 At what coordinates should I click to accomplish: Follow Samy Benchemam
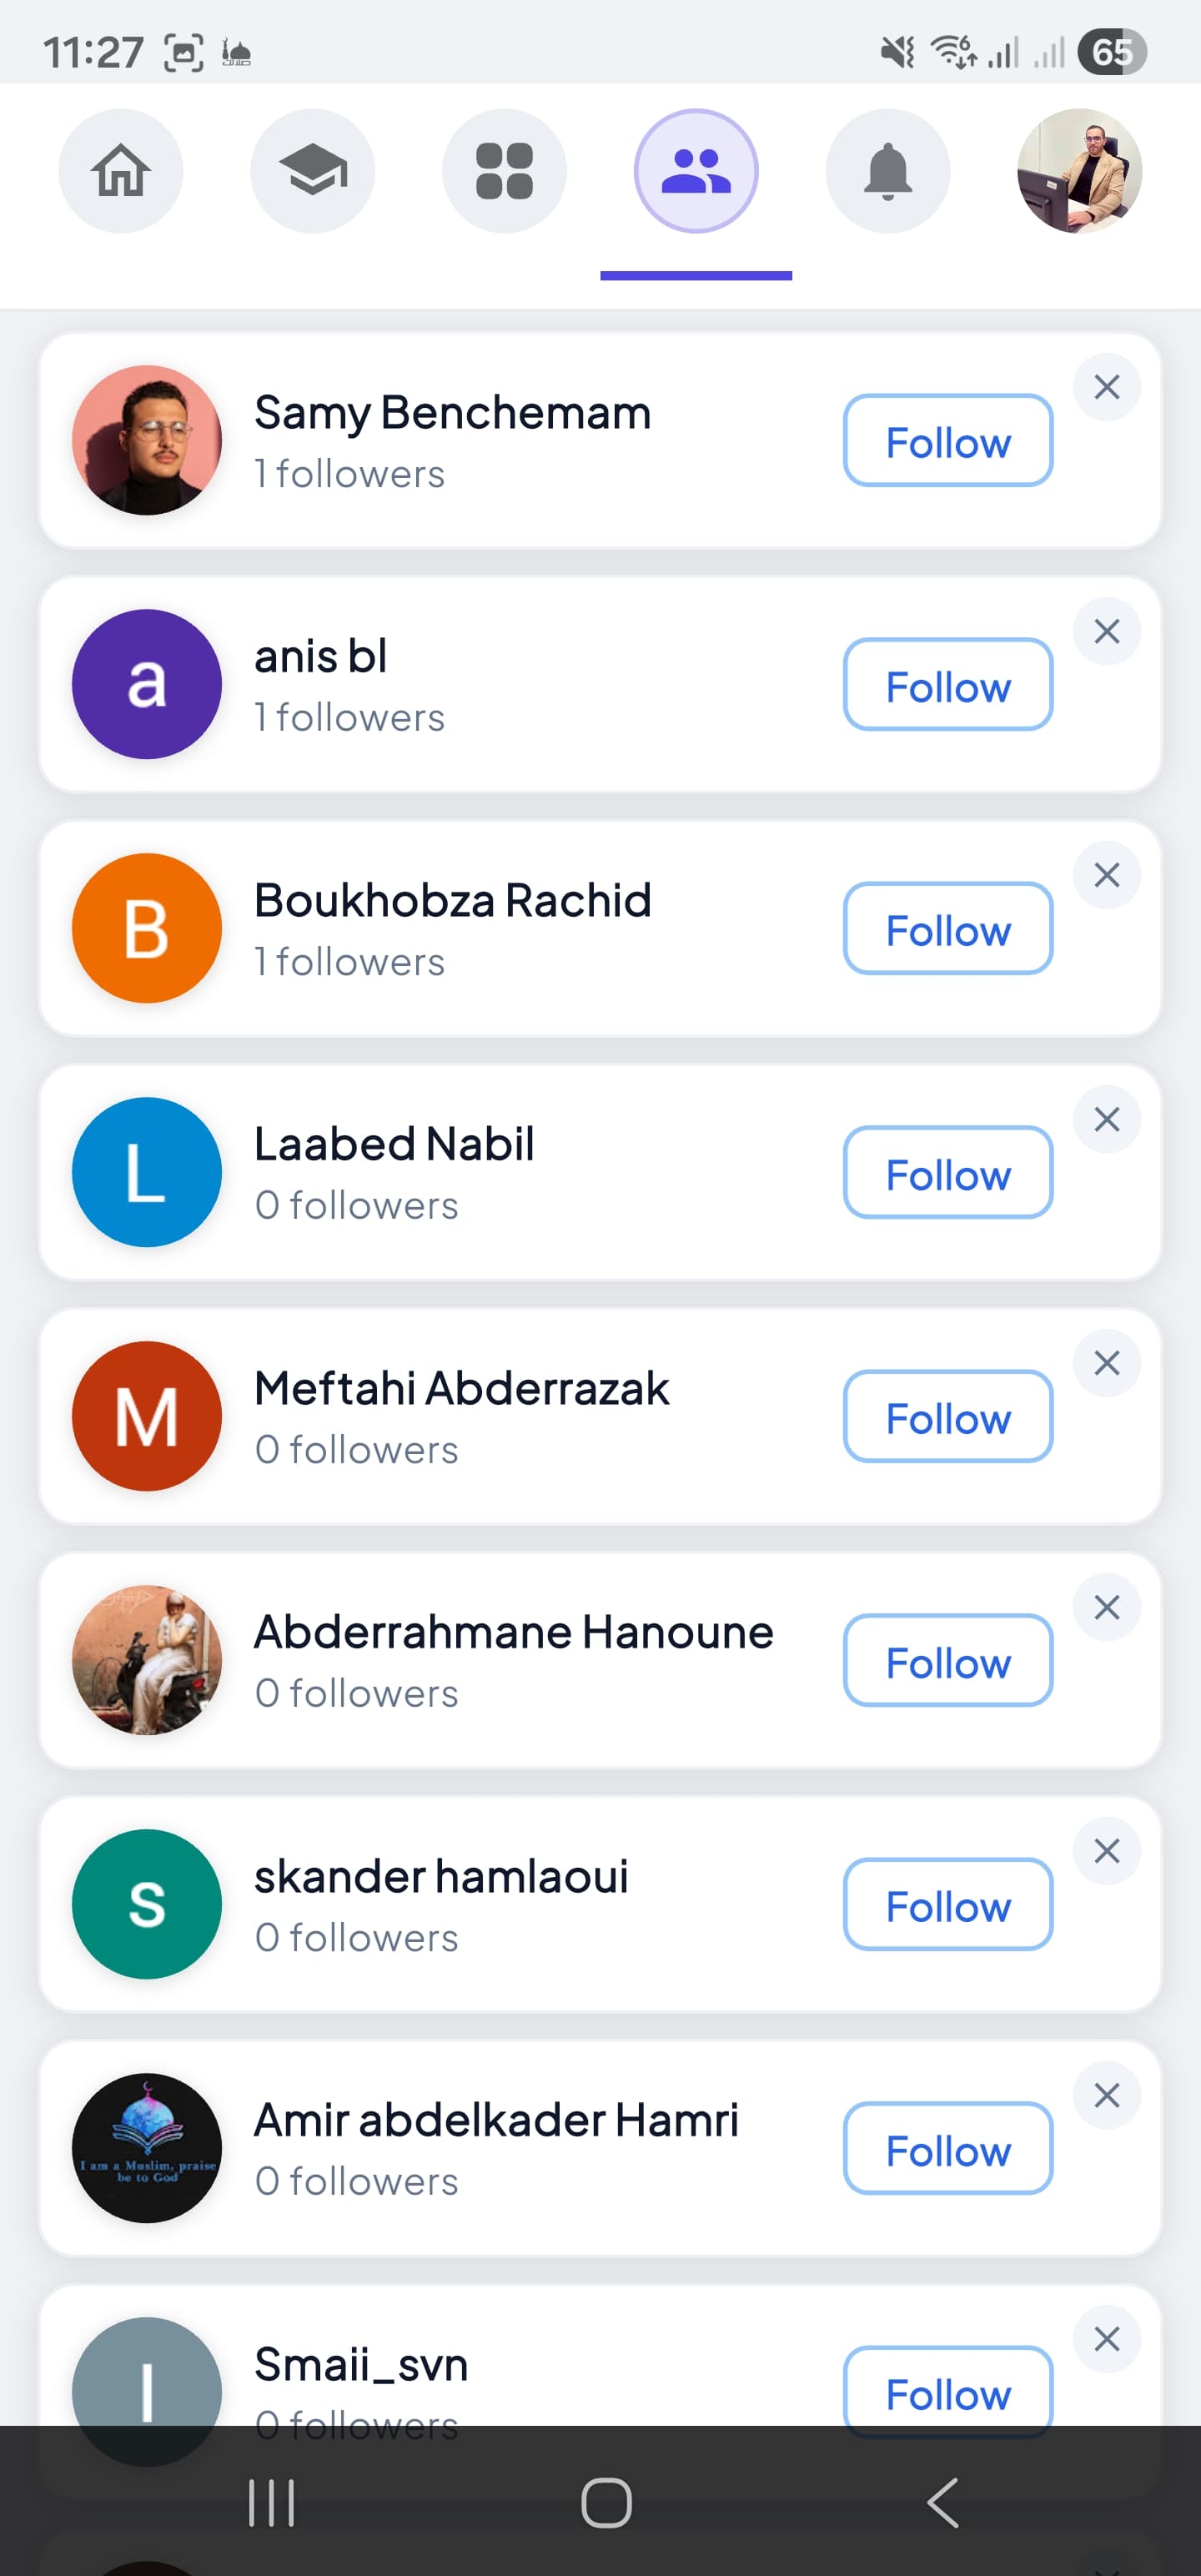pyautogui.click(x=948, y=441)
